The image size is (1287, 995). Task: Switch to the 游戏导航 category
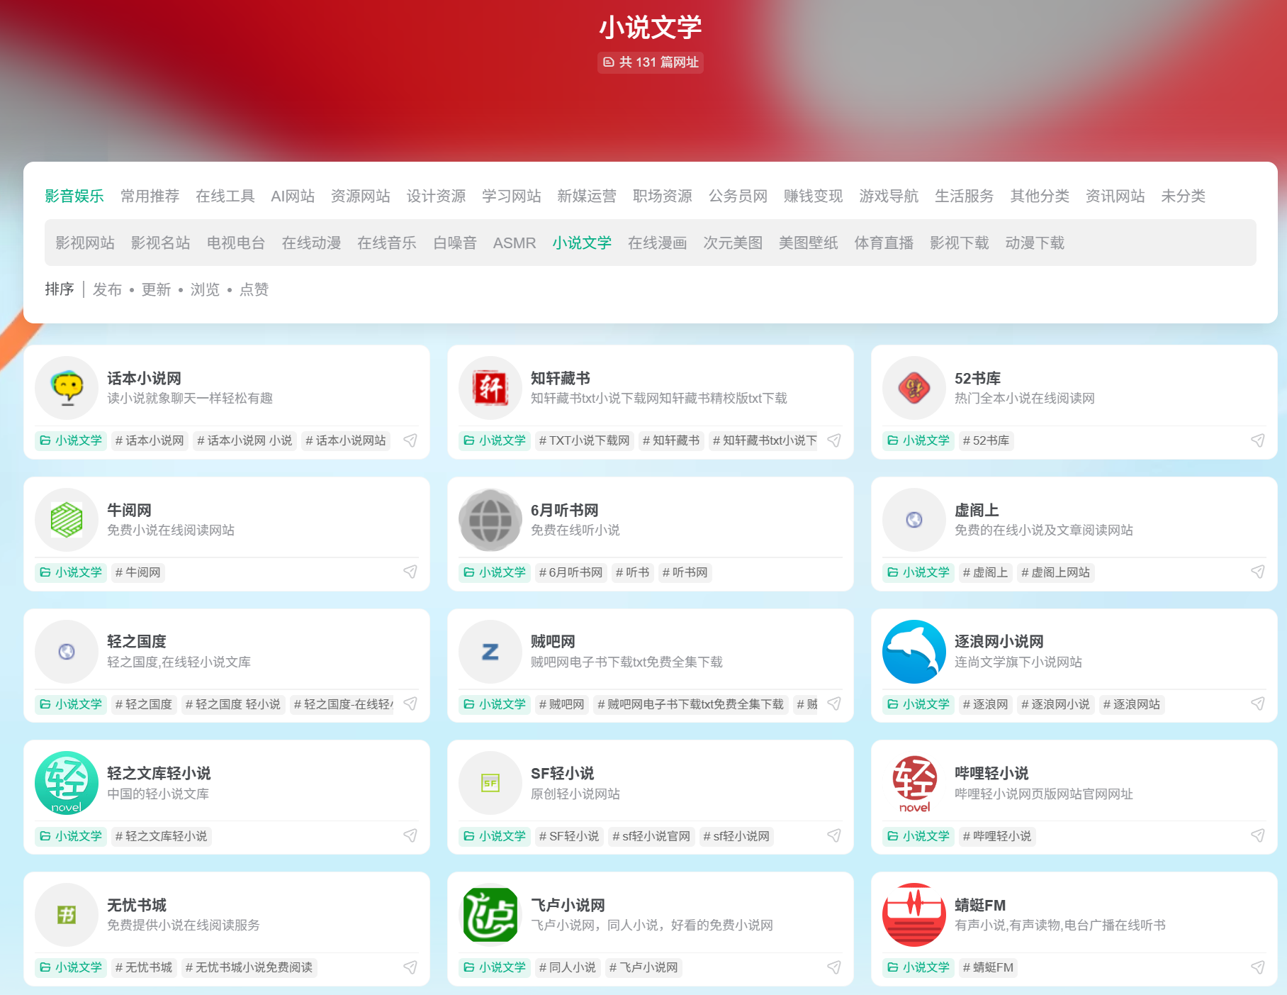pos(889,196)
